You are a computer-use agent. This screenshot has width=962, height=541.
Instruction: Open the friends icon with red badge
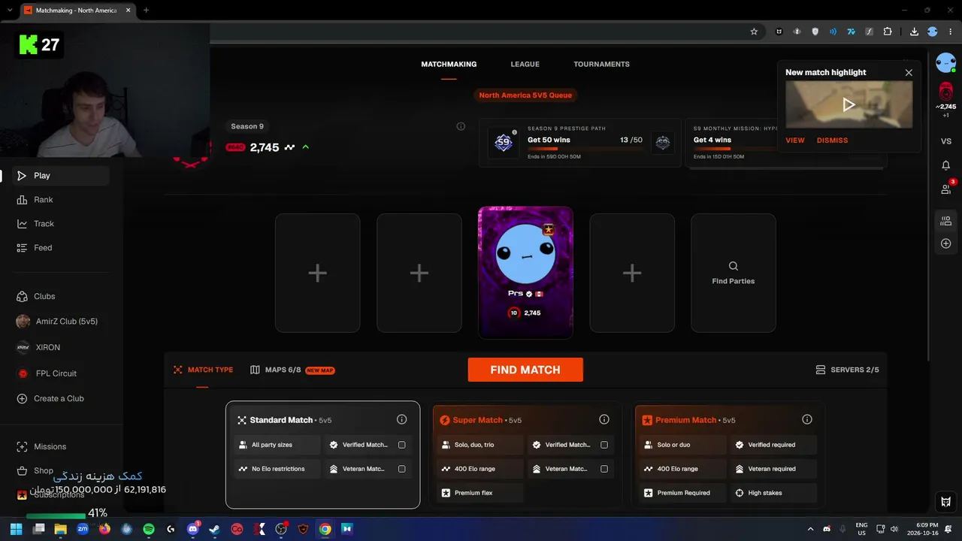(946, 189)
